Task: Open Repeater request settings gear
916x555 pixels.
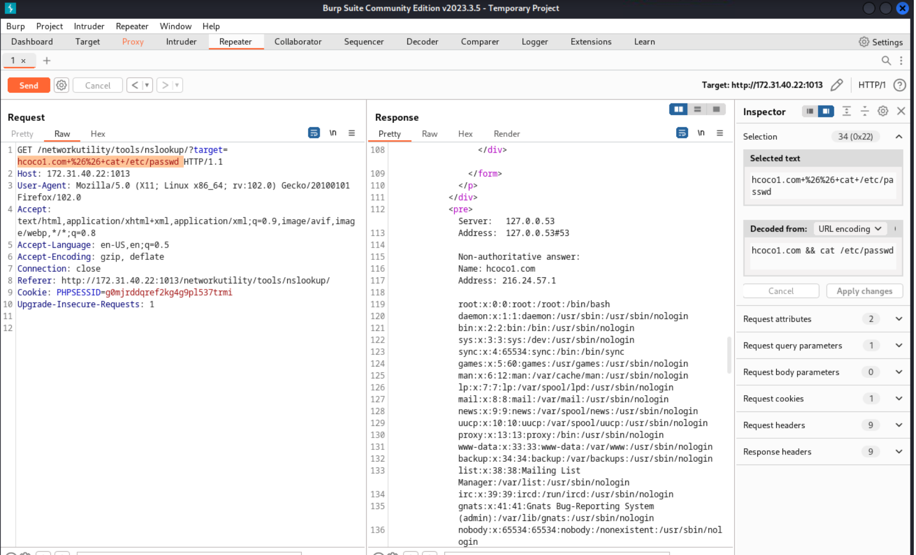Action: (61, 85)
